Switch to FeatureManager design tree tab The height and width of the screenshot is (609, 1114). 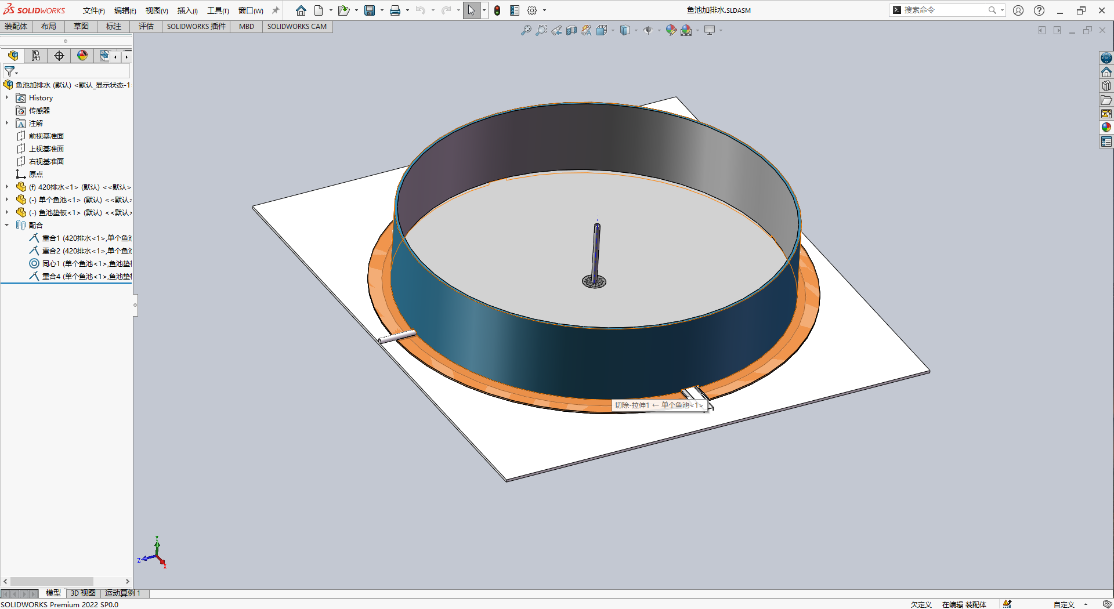click(13, 56)
